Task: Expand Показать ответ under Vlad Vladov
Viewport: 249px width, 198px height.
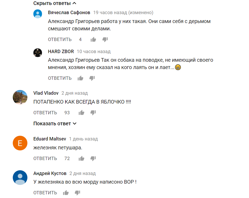Action: coord(55,123)
